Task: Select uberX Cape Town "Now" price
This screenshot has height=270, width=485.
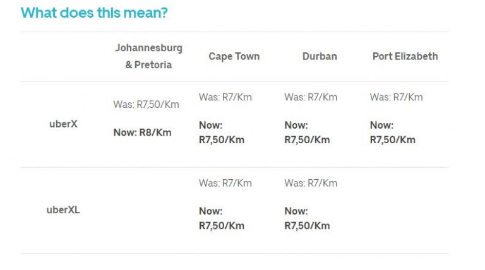Action: tap(221, 132)
